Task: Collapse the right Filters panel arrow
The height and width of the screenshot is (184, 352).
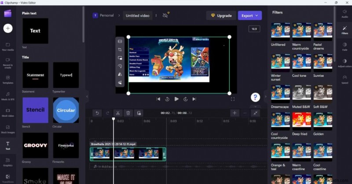Action: click(266, 97)
